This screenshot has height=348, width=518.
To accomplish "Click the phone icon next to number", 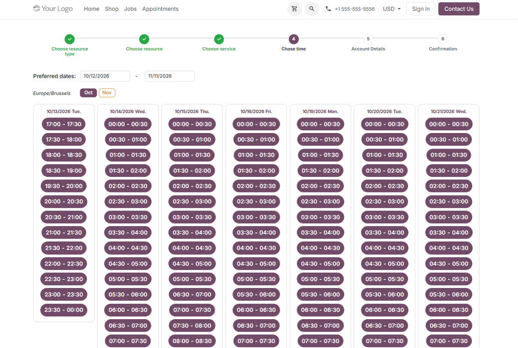I will click(x=328, y=9).
